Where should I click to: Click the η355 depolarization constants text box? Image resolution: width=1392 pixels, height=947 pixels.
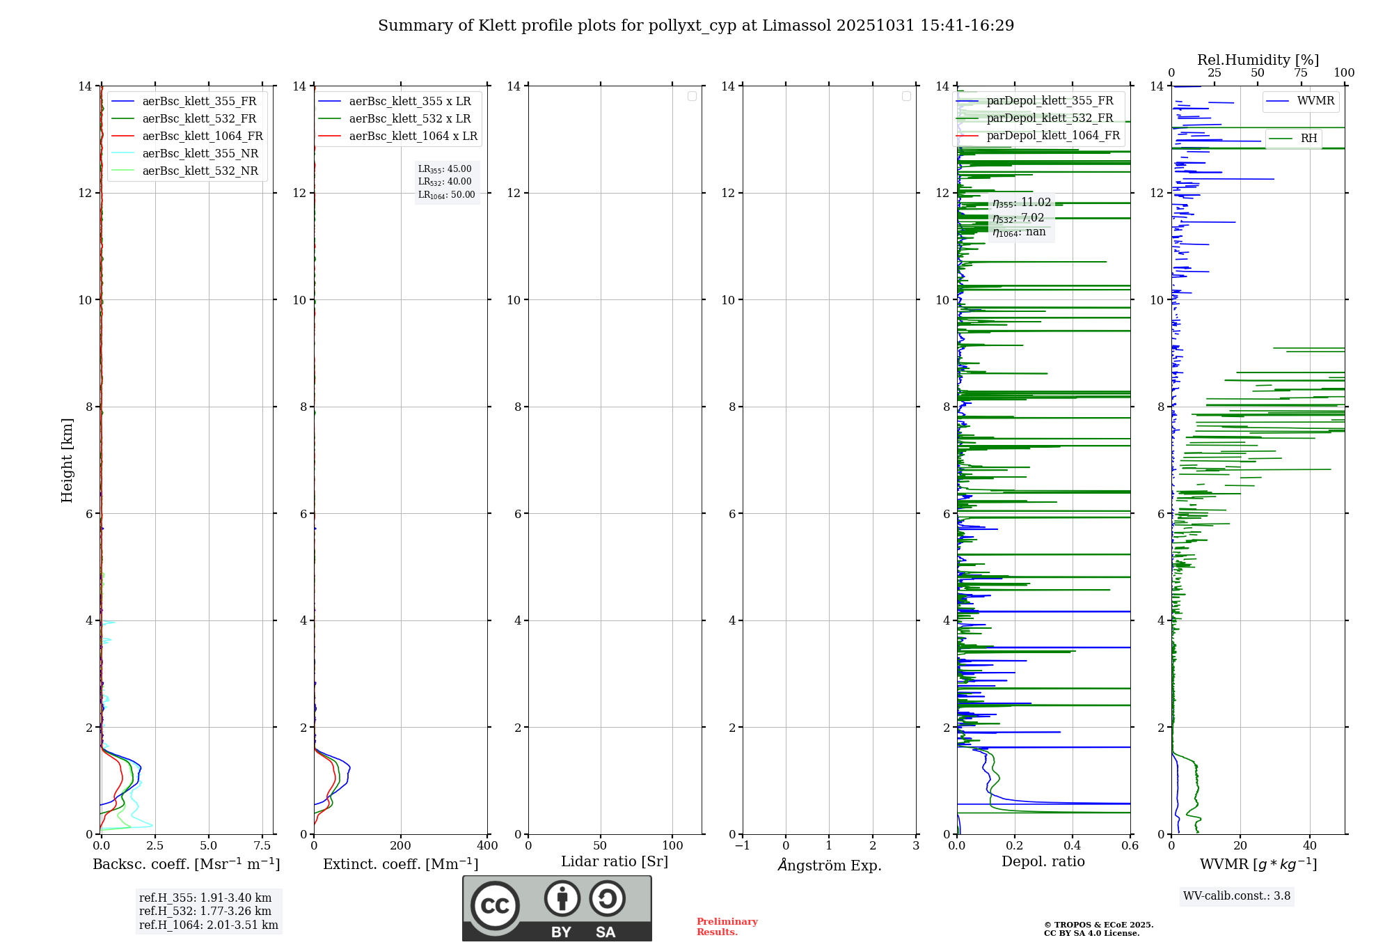(1021, 217)
